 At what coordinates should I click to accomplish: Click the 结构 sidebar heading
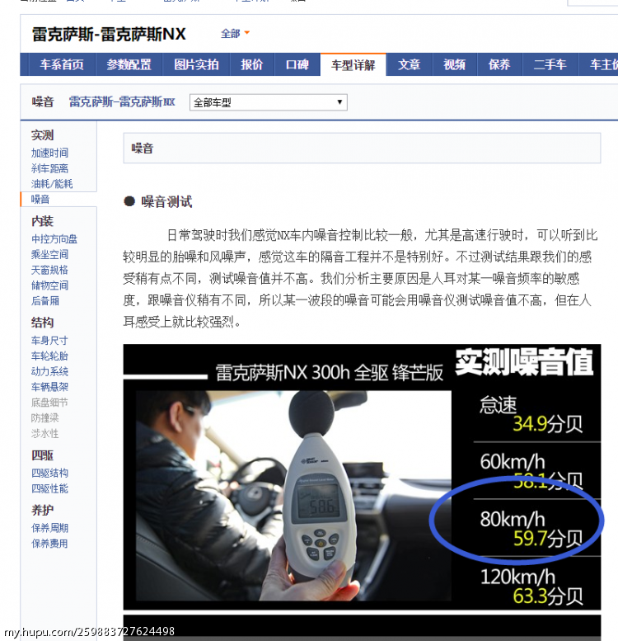[43, 323]
